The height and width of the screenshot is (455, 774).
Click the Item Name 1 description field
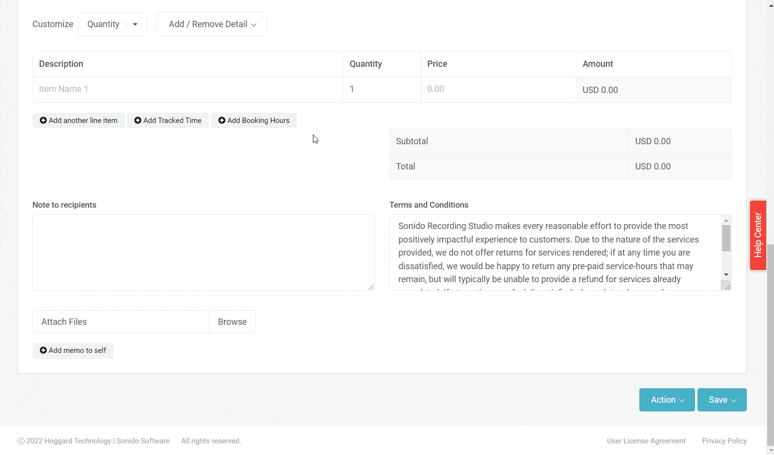187,90
